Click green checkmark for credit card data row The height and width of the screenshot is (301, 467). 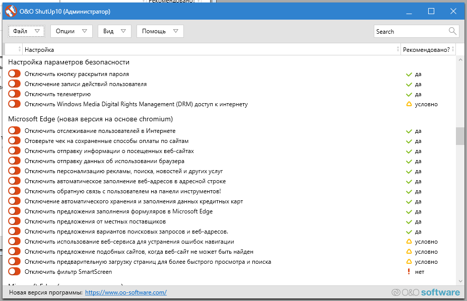(x=409, y=202)
